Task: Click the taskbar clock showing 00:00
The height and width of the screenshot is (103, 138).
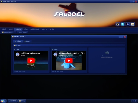Action: point(134,101)
